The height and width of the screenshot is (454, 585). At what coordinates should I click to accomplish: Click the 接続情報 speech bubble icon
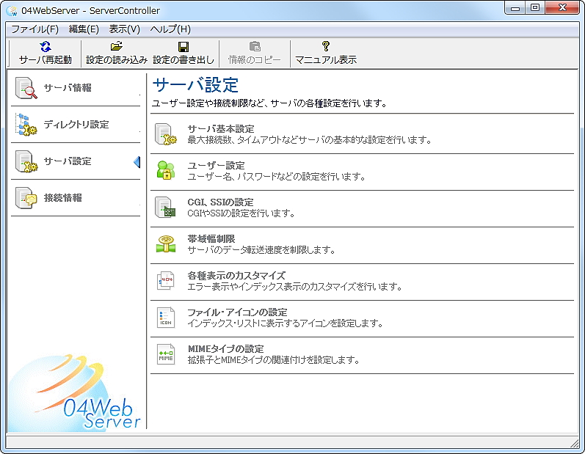click(x=26, y=198)
